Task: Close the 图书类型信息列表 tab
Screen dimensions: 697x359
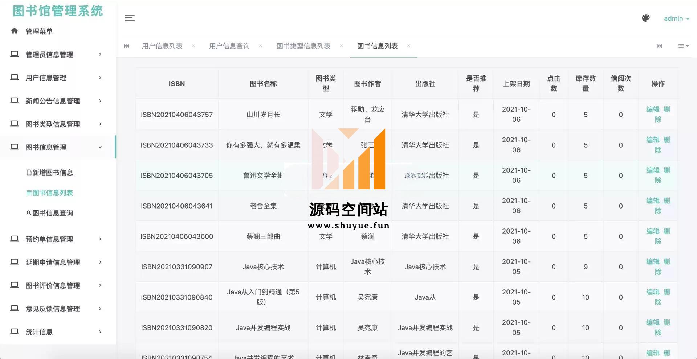Action: [341, 46]
